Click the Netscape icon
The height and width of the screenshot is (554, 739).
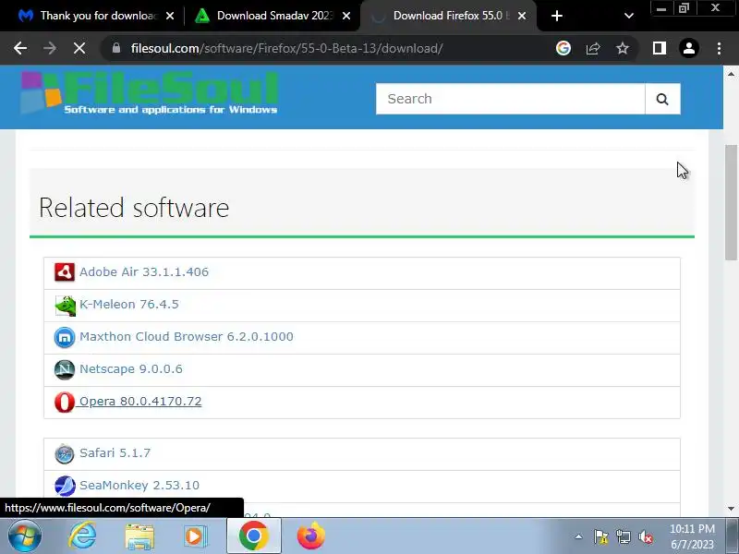point(65,370)
